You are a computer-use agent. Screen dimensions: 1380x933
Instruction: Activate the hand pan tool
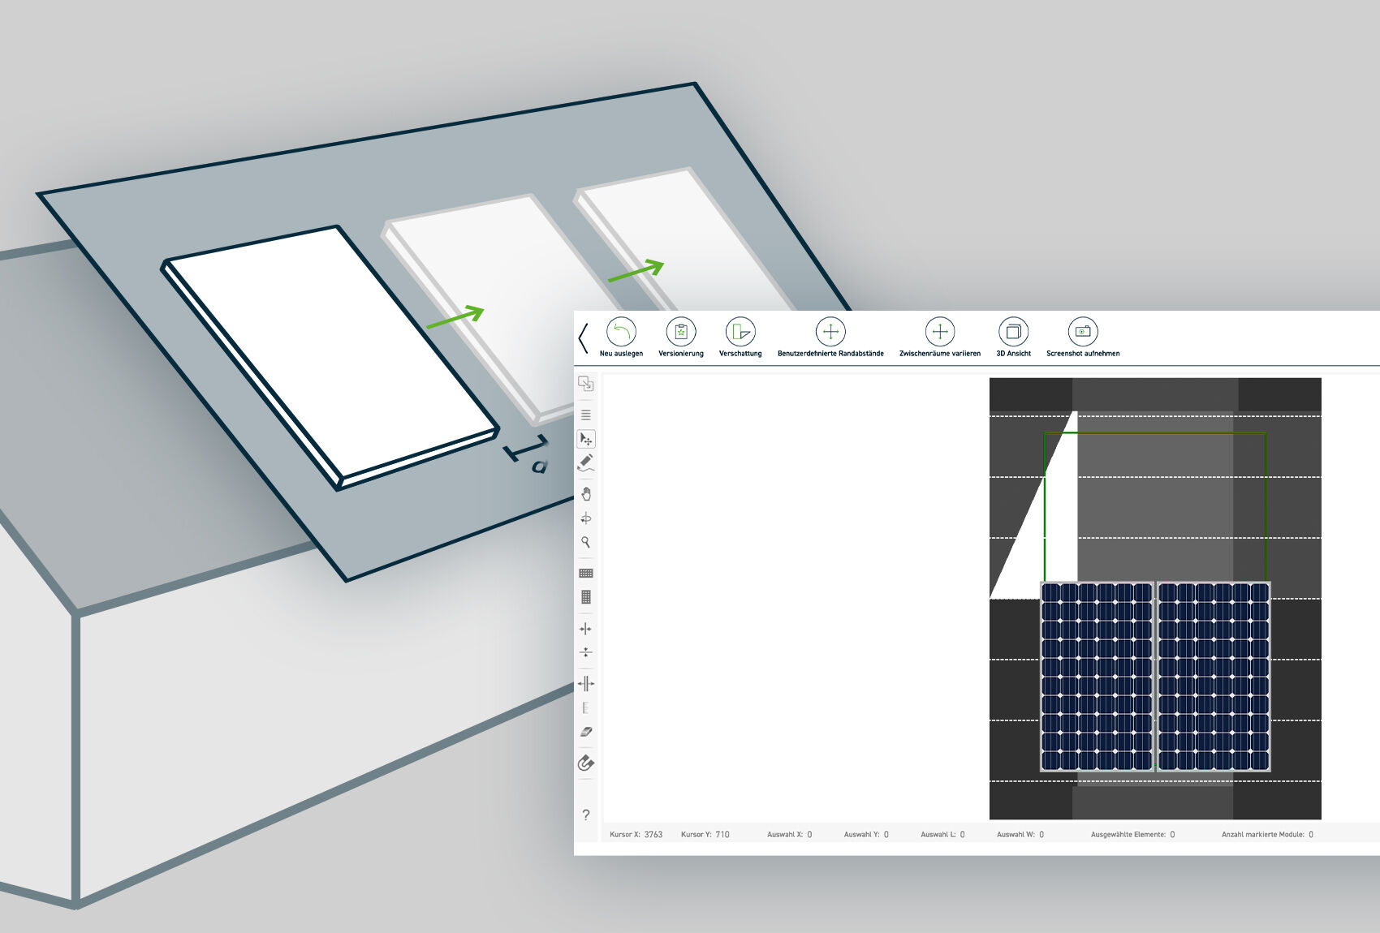(x=586, y=494)
